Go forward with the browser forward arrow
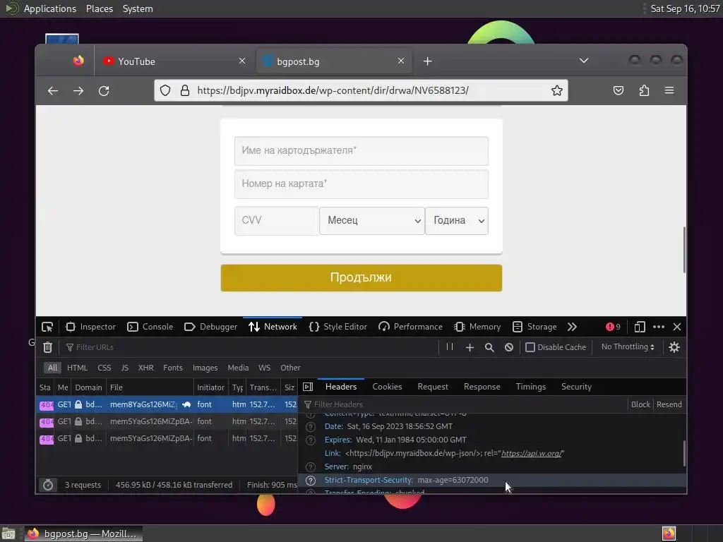Viewport: 723px width, 542px height. pos(78,91)
